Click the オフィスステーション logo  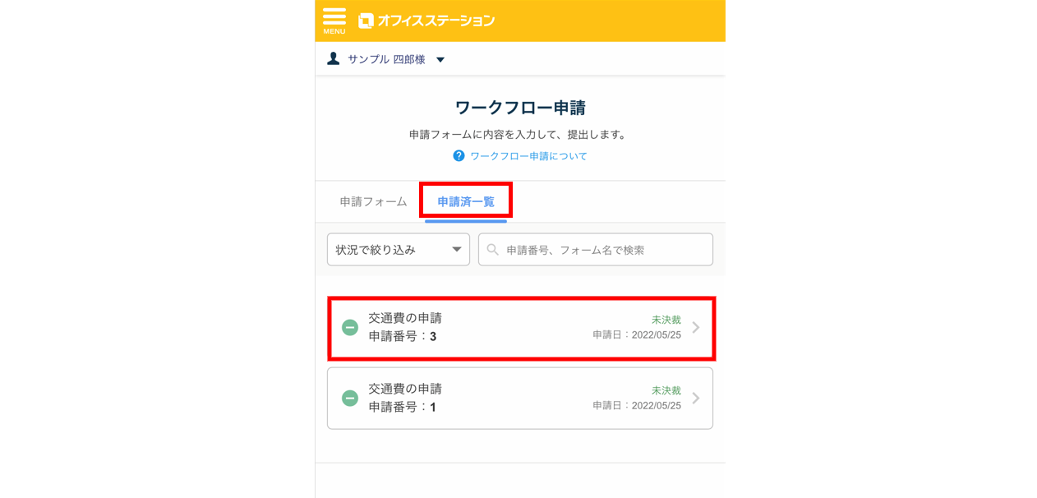[426, 21]
